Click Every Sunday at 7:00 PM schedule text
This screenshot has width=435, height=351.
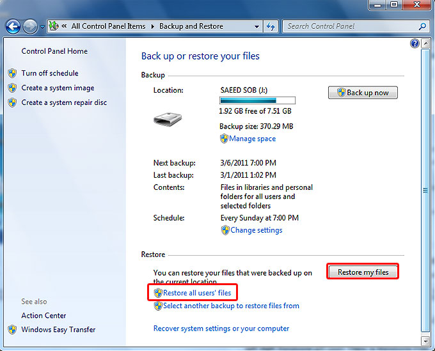click(259, 218)
